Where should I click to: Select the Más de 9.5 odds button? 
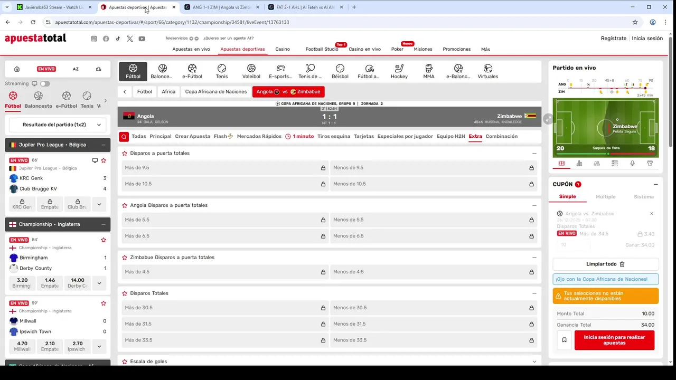point(224,168)
